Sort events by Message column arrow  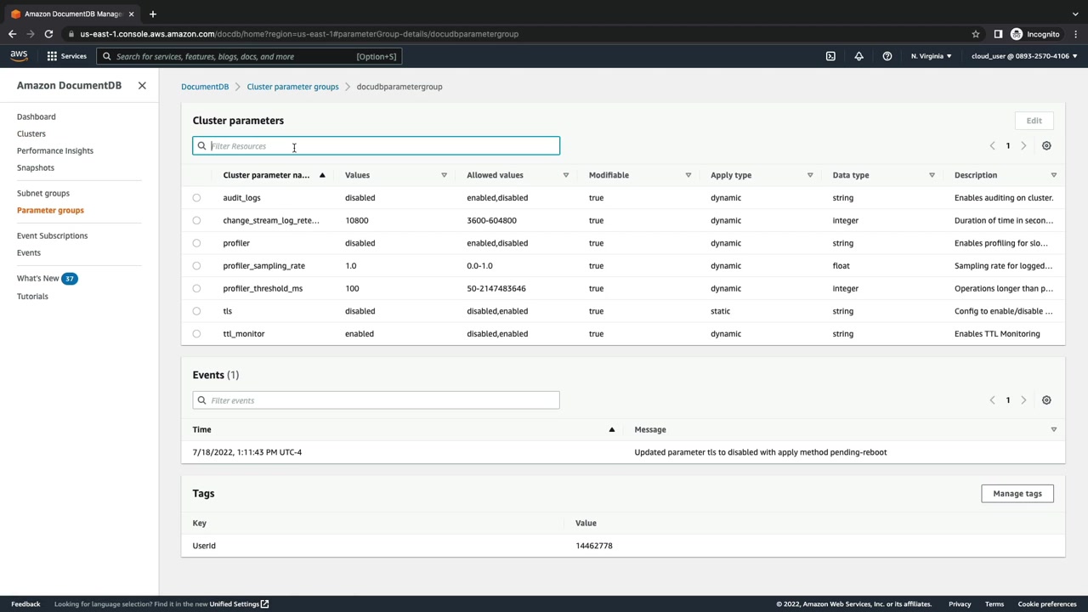(1054, 429)
